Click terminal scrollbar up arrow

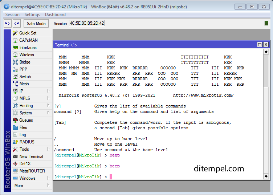click(266, 52)
